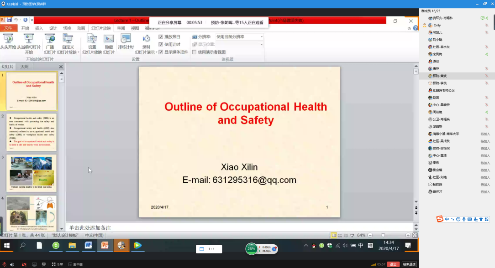Screen dimensions: 495x268
Task: Start slideshow from current slide (从当前幻灯片开始)
Action: pos(29,39)
